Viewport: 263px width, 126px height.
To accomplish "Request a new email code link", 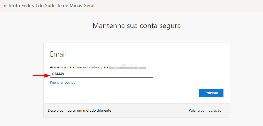I will [63, 83].
